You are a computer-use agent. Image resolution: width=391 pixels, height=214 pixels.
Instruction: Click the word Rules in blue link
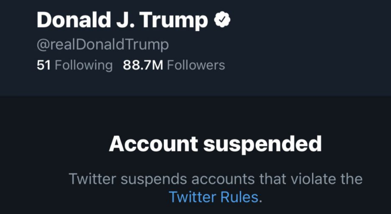pos(239,197)
